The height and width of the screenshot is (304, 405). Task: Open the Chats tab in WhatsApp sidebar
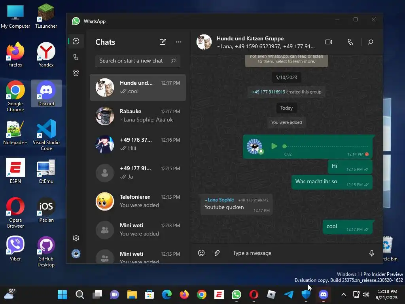pos(76,41)
